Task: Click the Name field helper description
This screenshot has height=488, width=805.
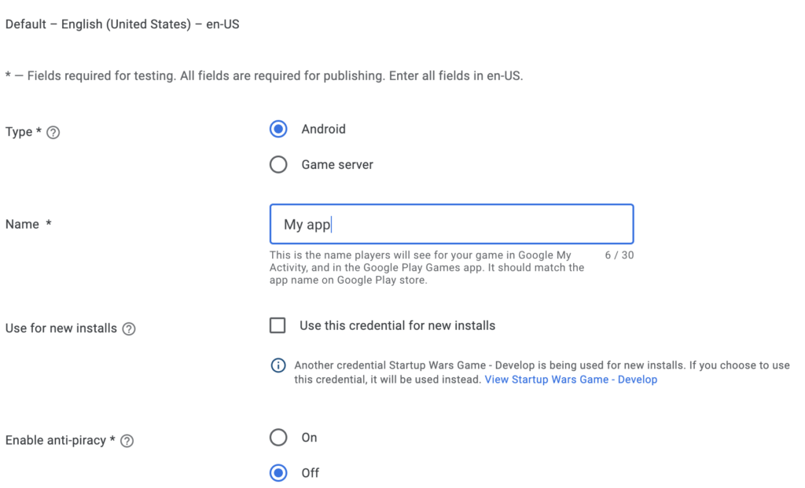Action: (427, 267)
